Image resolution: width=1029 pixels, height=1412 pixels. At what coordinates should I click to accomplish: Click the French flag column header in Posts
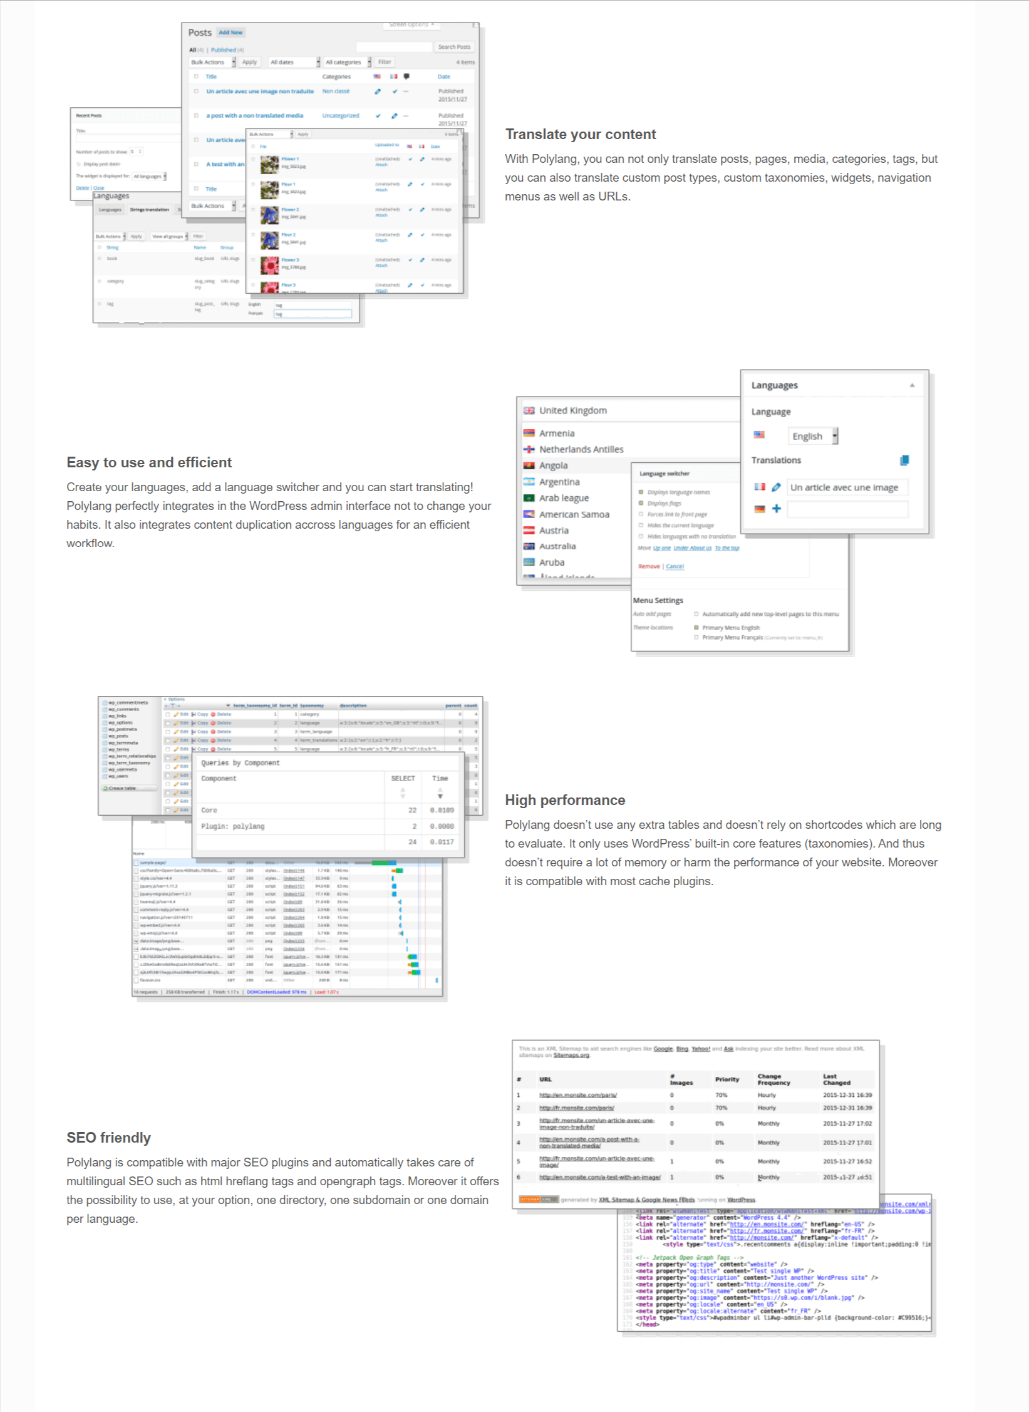click(393, 76)
